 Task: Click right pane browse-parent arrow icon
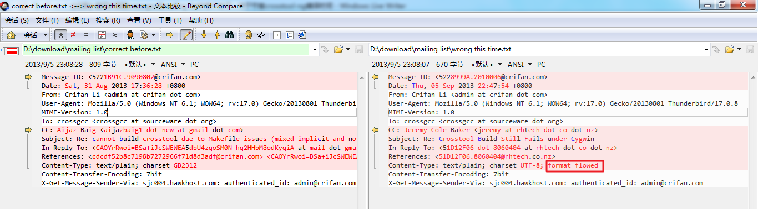point(716,50)
